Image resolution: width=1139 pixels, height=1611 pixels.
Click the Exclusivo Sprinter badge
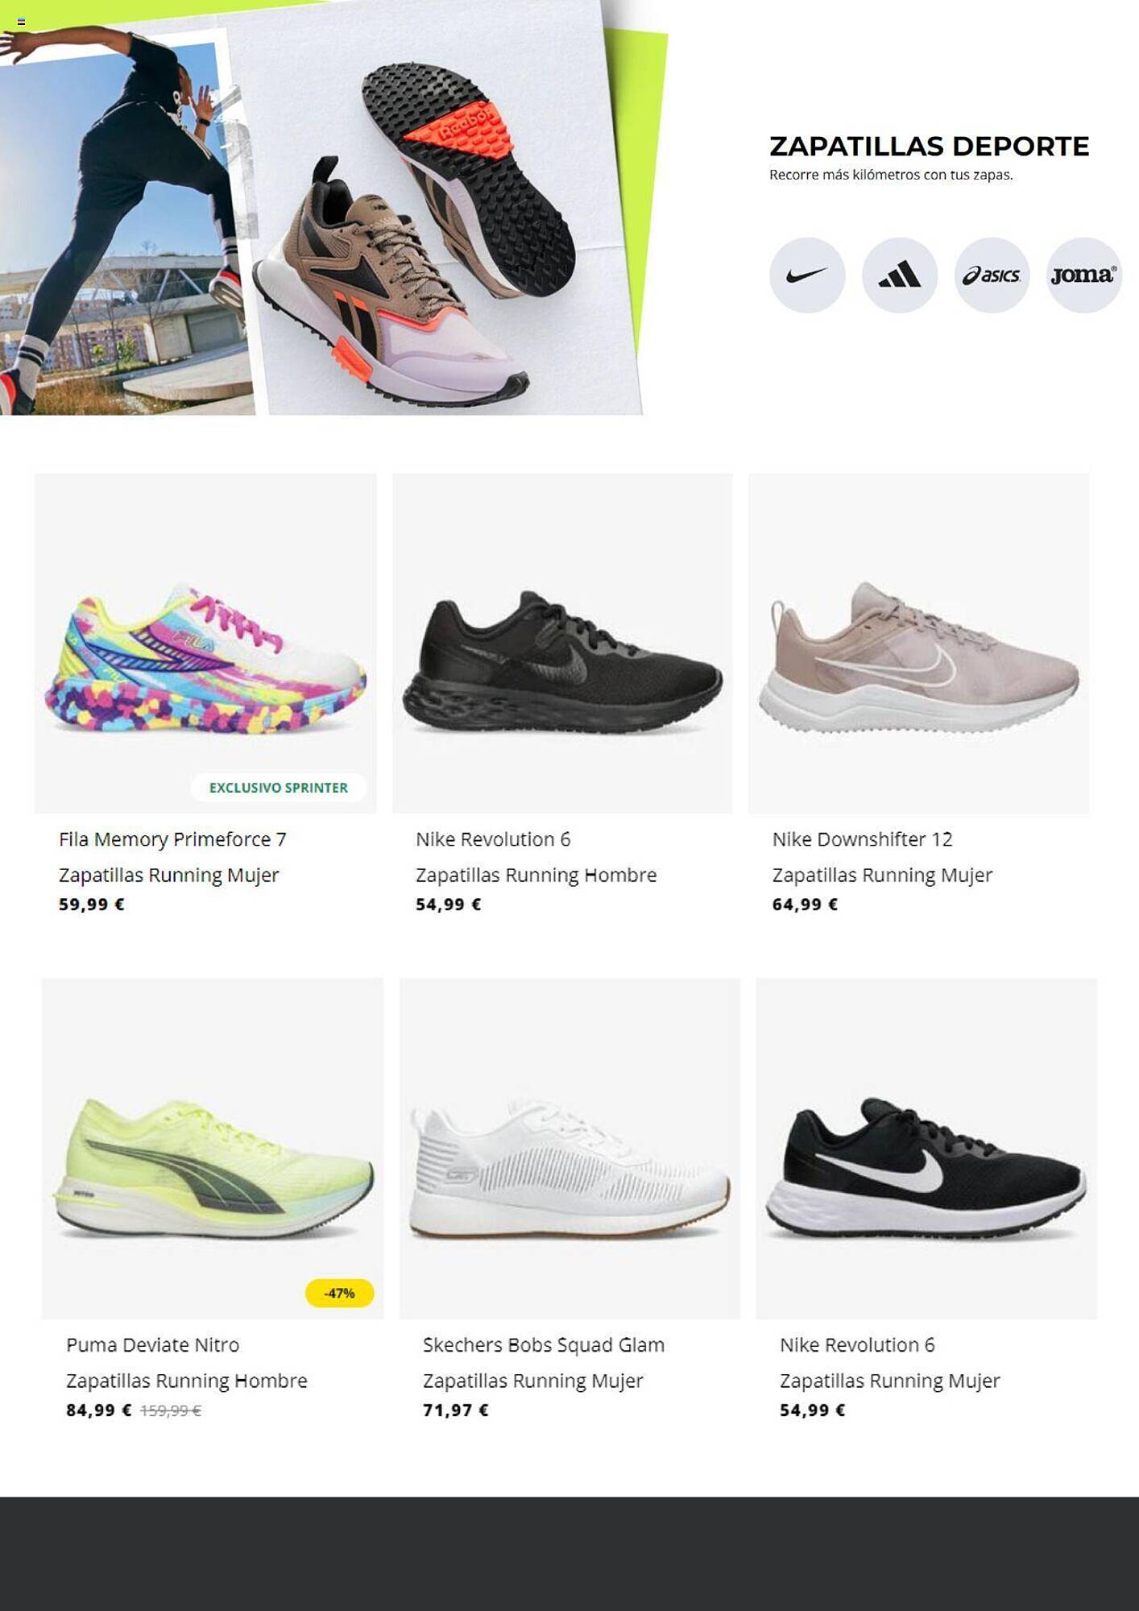pos(279,788)
